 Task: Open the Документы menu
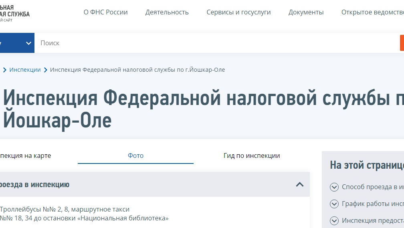pos(306,12)
